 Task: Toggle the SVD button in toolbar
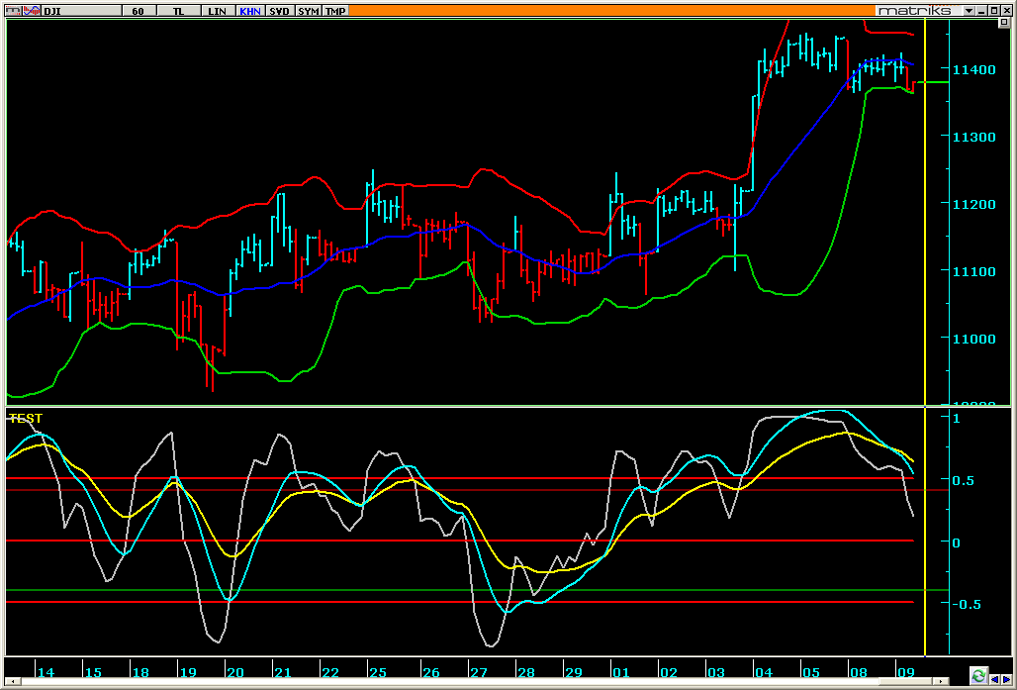click(x=280, y=10)
